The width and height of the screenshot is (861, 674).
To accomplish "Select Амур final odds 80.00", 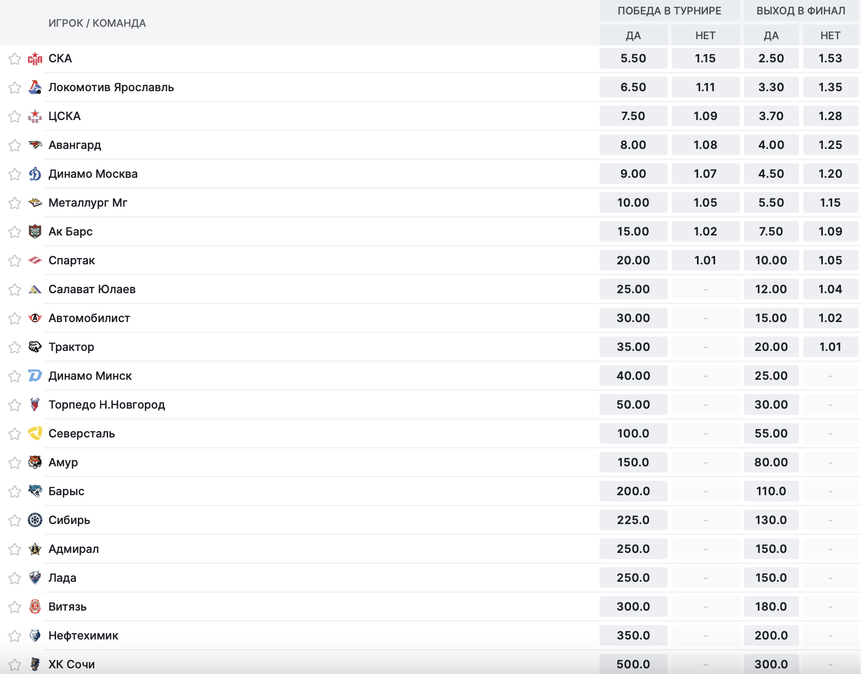I will tap(771, 462).
